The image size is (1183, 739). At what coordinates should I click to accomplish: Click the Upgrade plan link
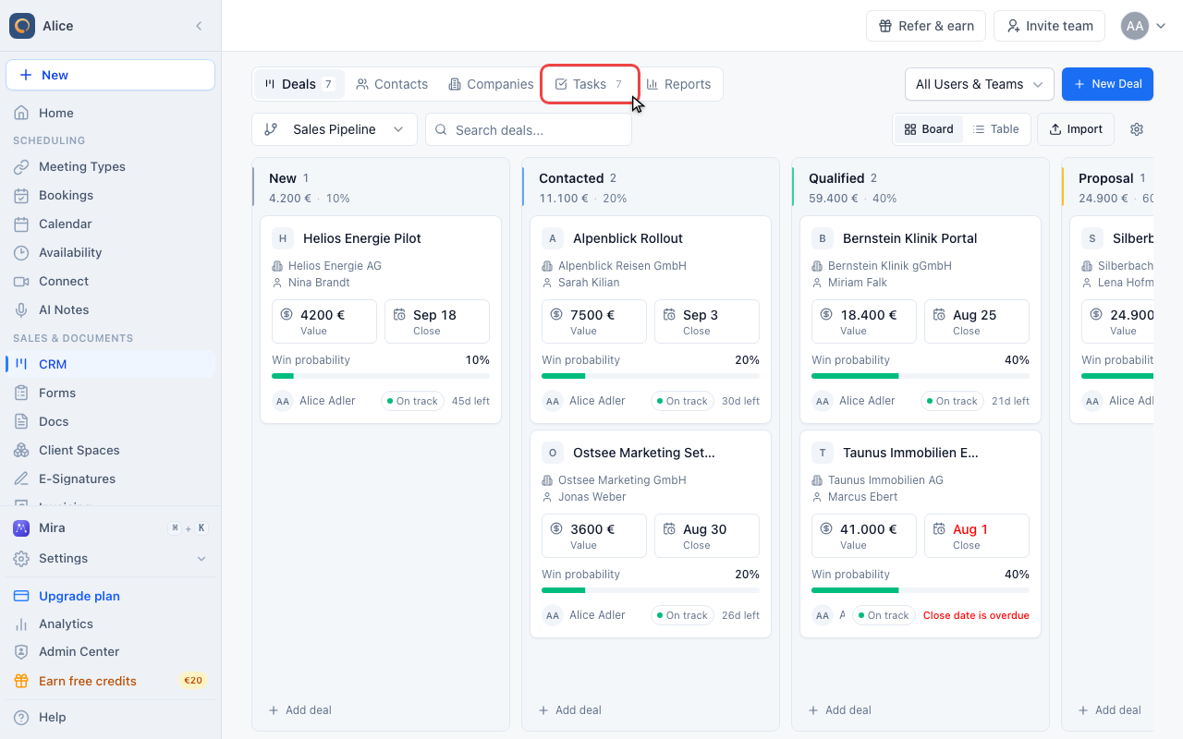coord(111,596)
